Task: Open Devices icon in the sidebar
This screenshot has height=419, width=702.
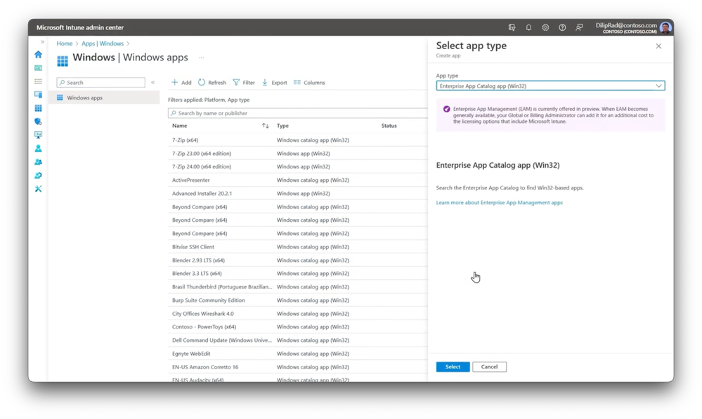Action: [38, 95]
